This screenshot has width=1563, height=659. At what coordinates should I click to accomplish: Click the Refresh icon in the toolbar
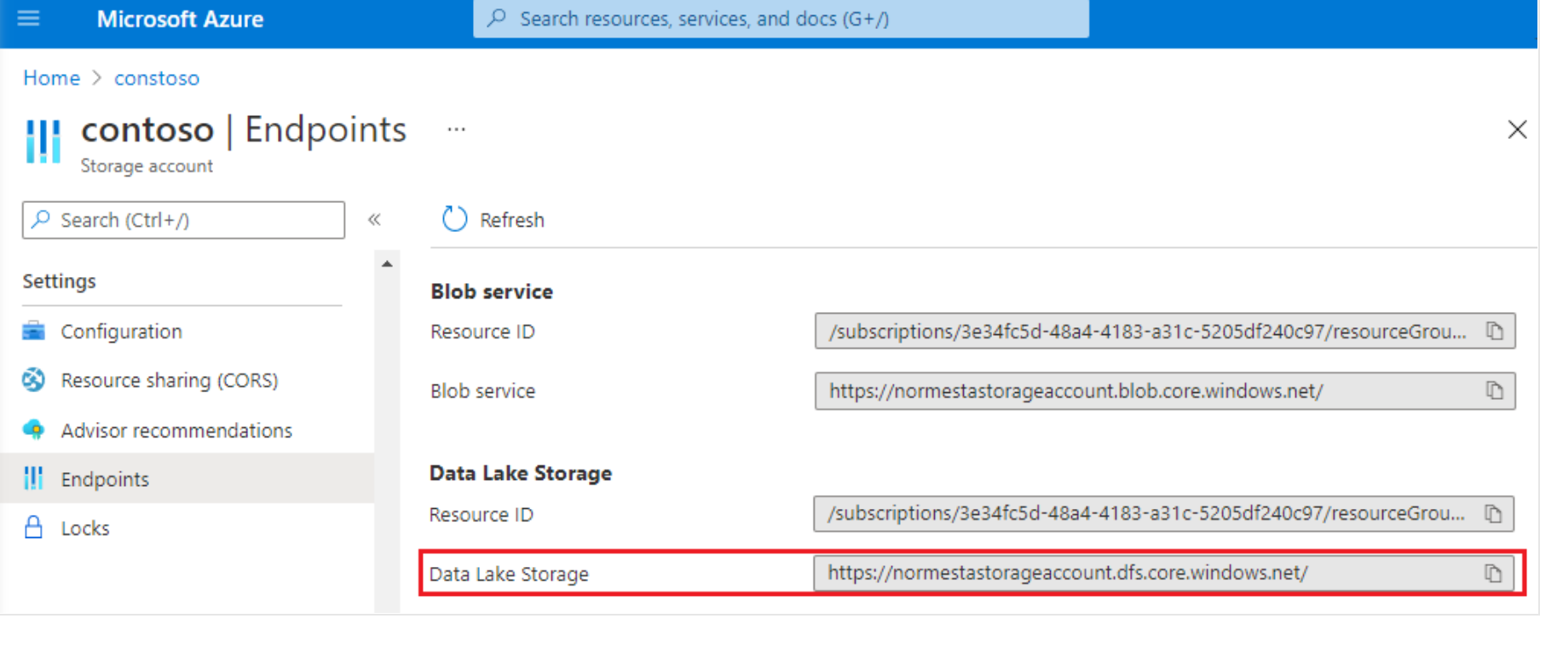pyautogui.click(x=455, y=219)
